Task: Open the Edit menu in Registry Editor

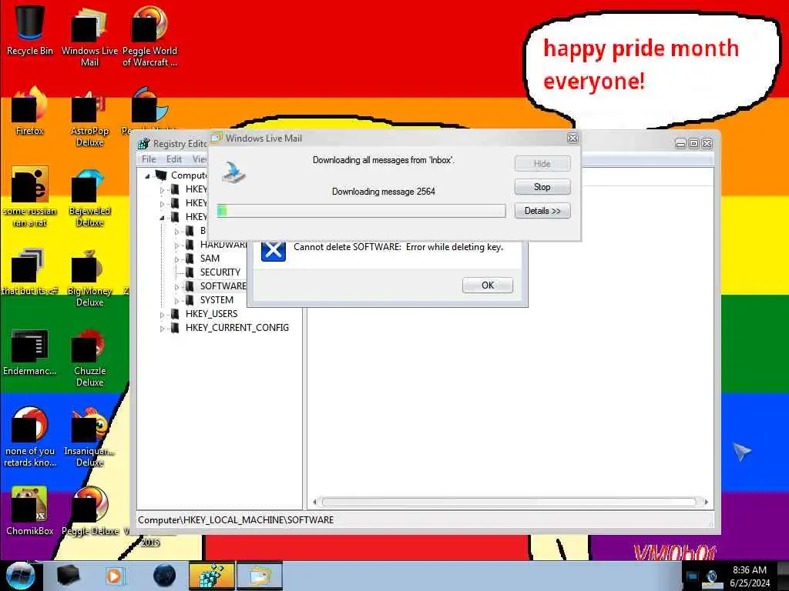Action: tap(174, 159)
